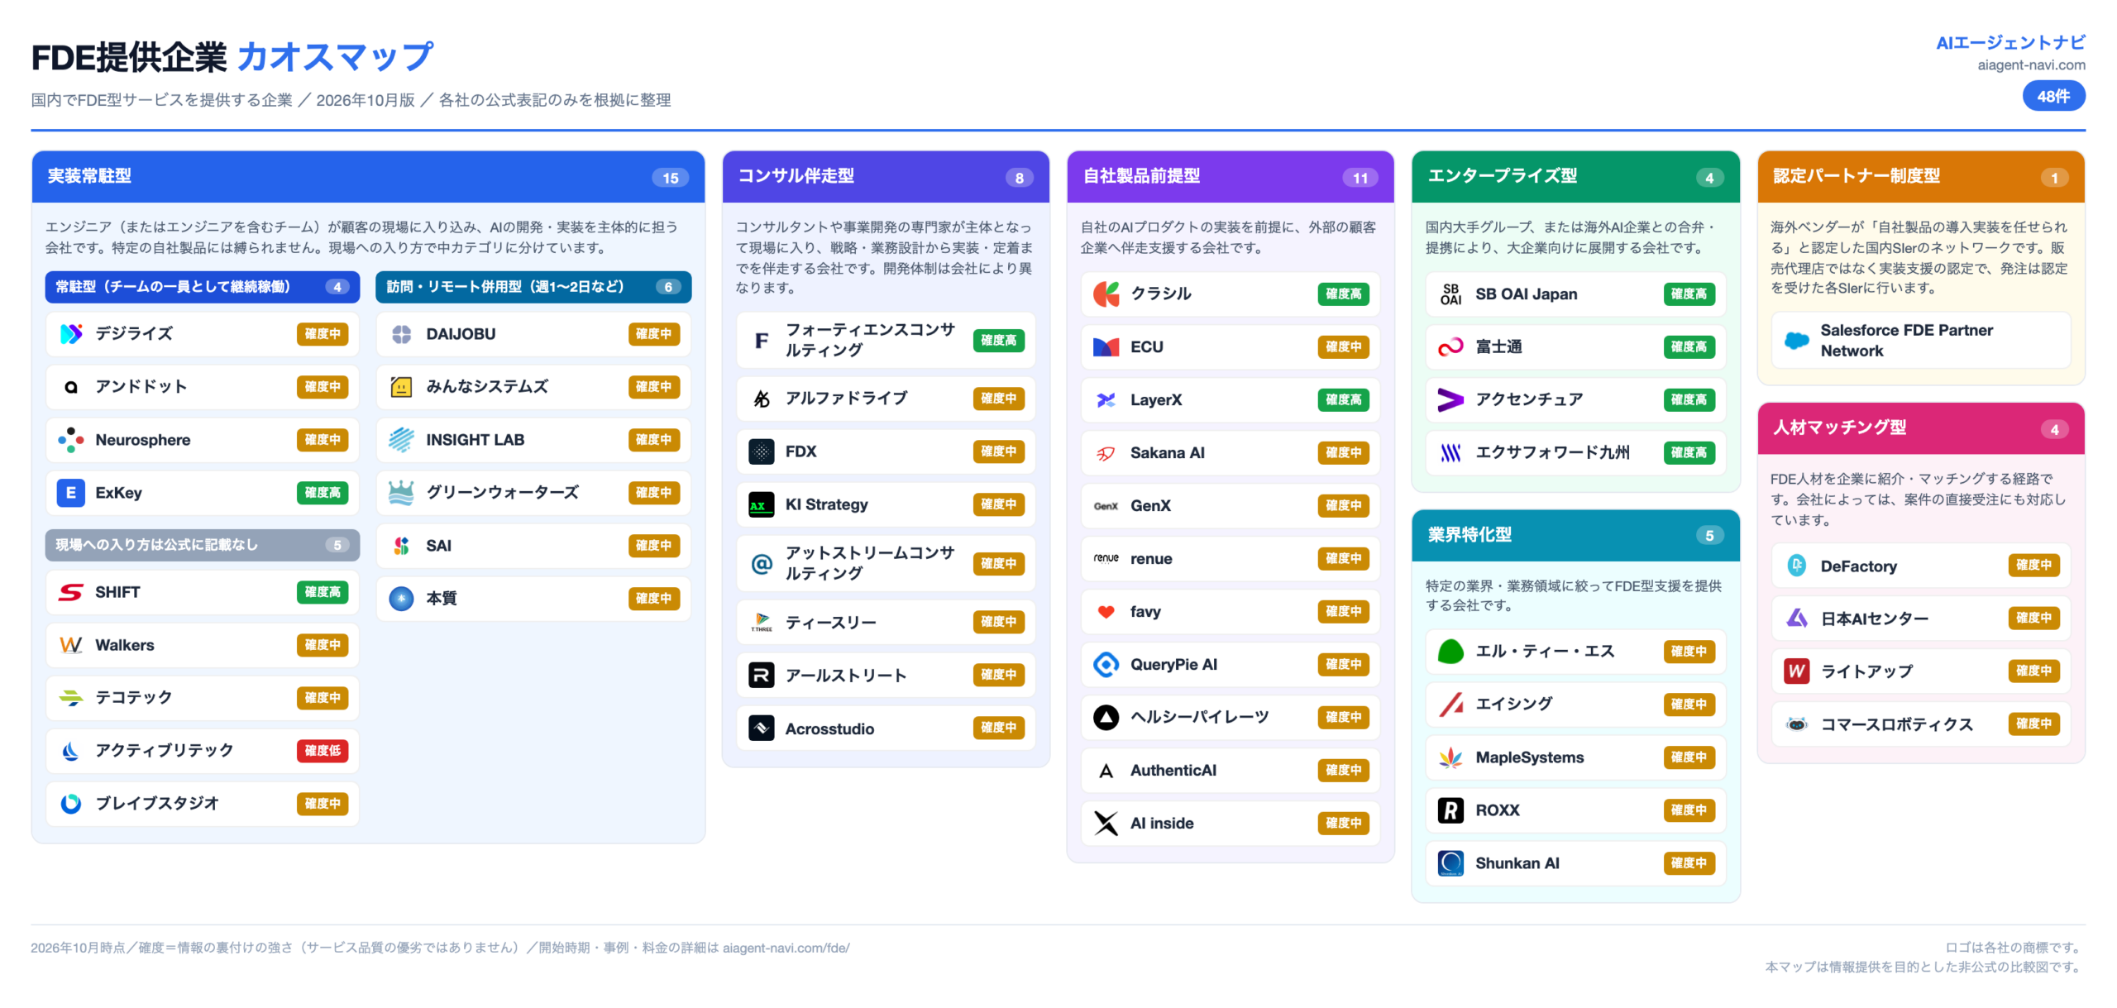
Task: Click the ブレイブスタジオ ring logo
Action: pos(71,804)
